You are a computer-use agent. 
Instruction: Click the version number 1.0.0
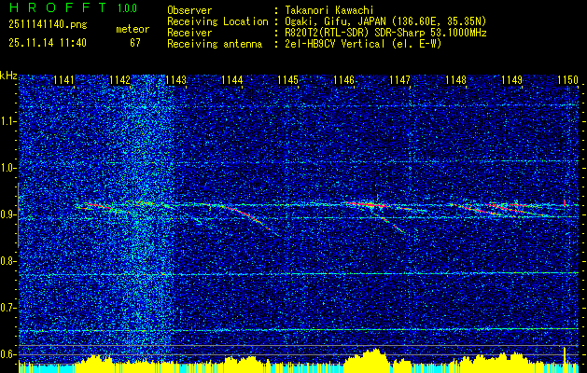(127, 8)
